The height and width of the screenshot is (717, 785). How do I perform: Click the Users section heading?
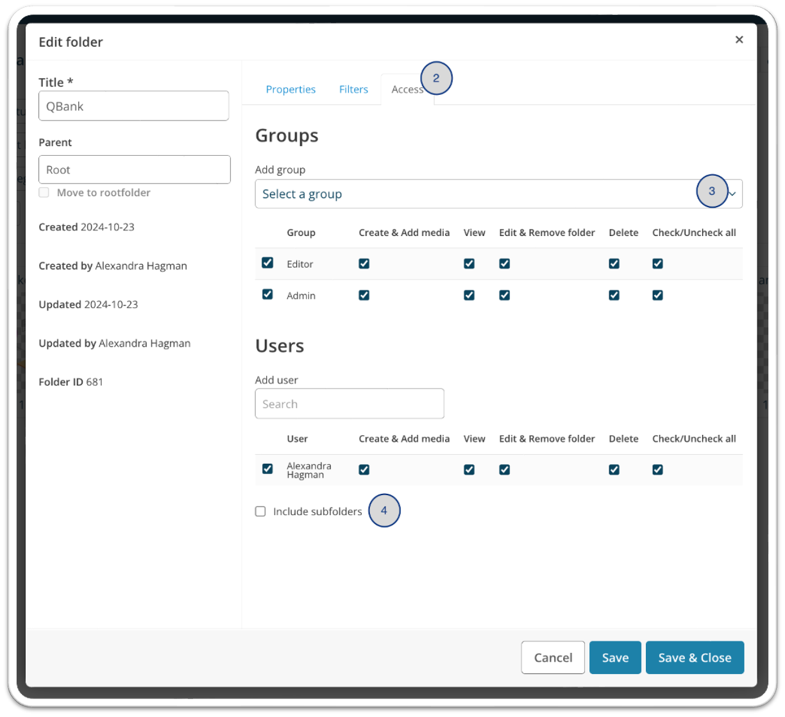point(280,346)
